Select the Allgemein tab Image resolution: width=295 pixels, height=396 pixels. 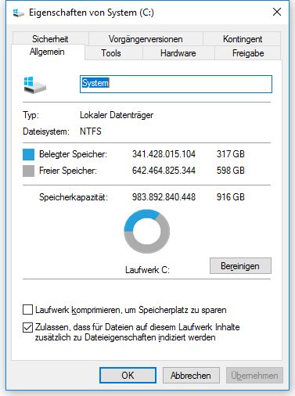47,52
